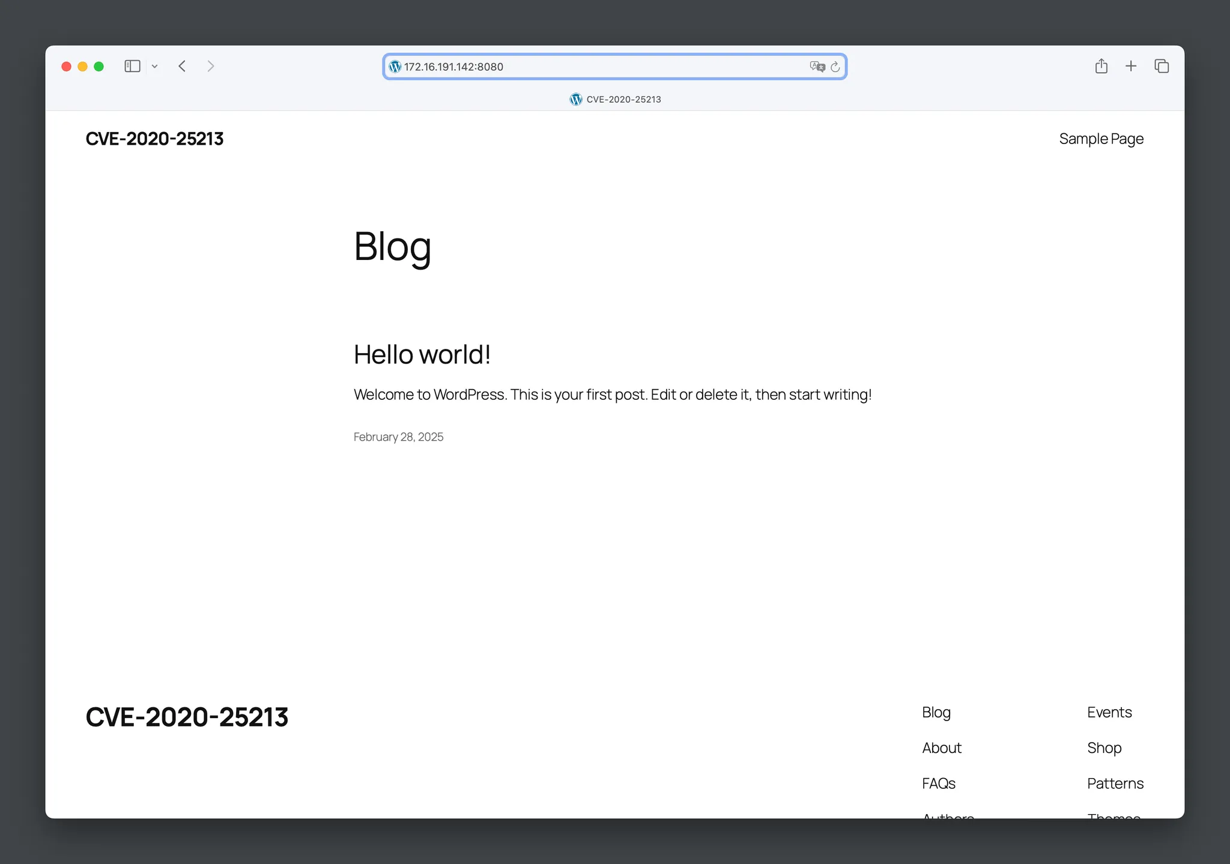Click the February 28, 2025 post date
1230x864 pixels.
[x=398, y=437]
